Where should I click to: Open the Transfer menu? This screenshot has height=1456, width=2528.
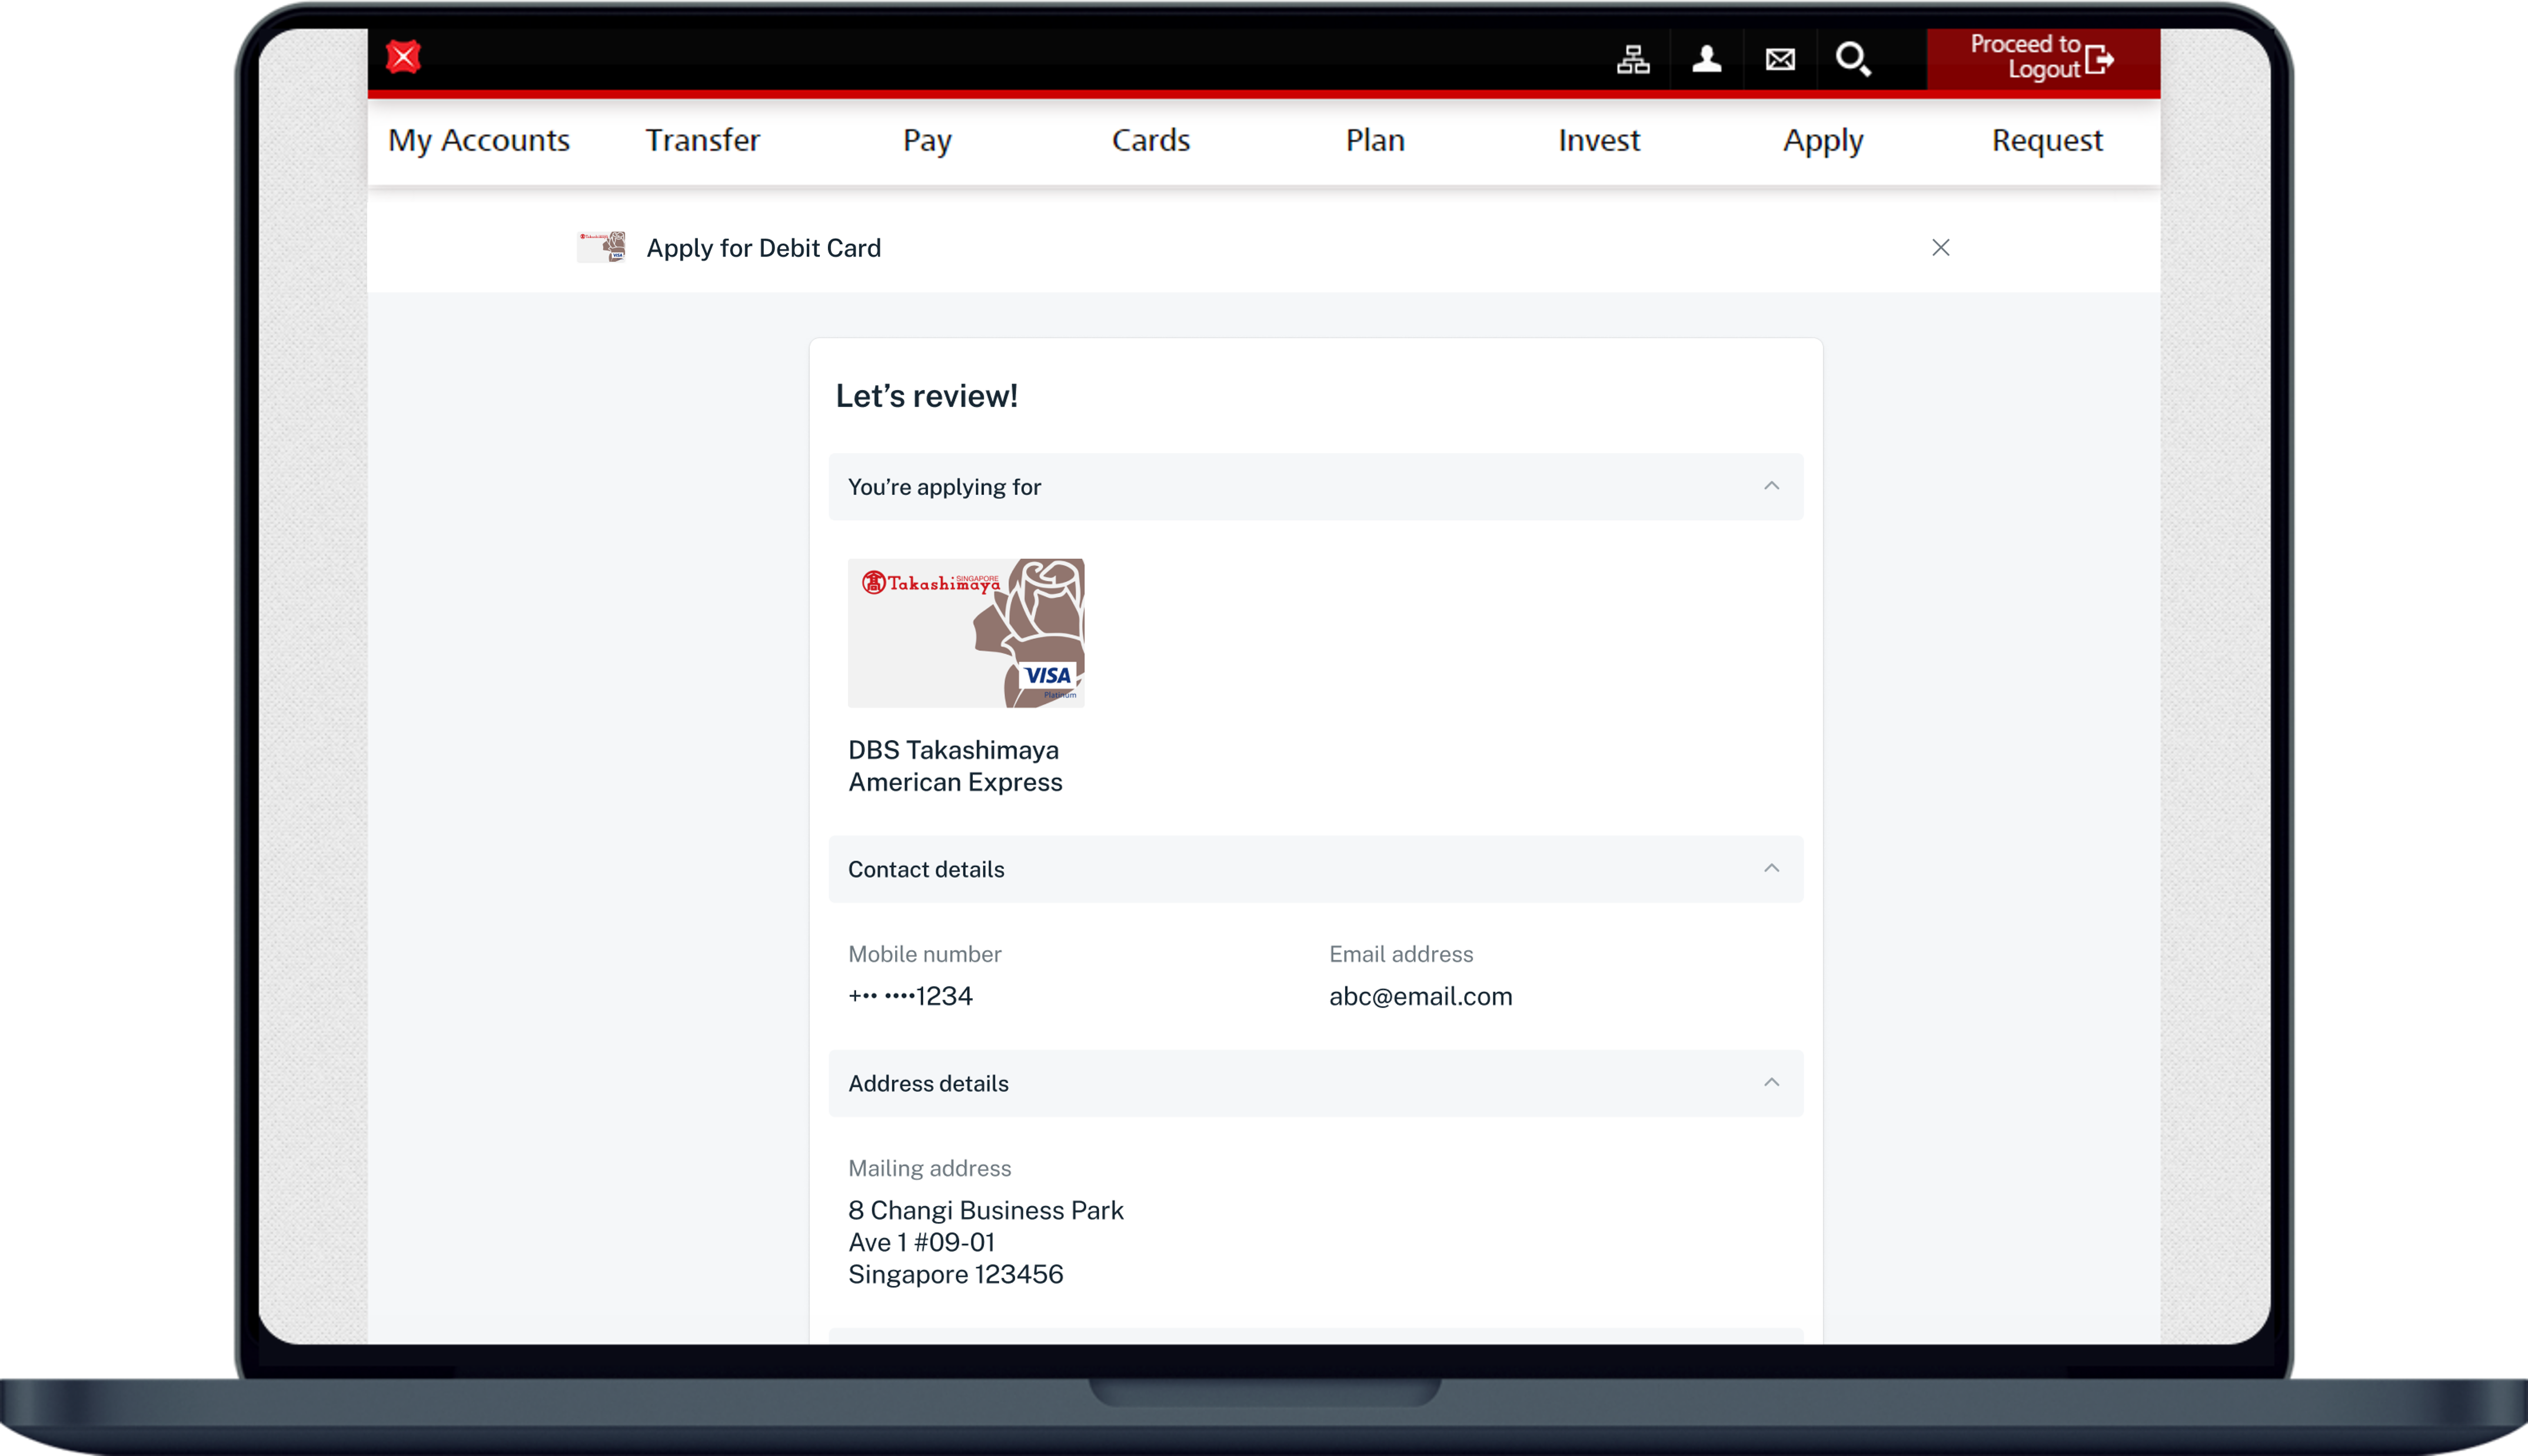[702, 140]
